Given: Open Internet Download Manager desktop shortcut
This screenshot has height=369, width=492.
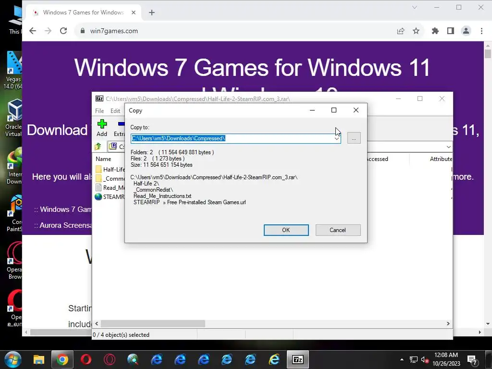Looking at the screenshot, I should [14, 166].
